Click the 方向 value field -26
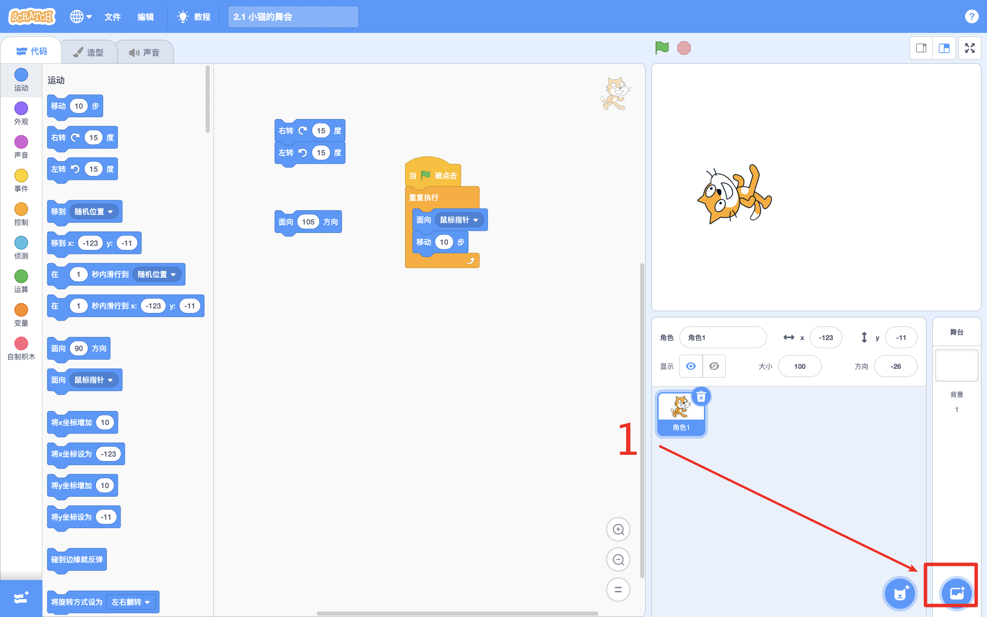The image size is (987, 617). [x=895, y=366]
